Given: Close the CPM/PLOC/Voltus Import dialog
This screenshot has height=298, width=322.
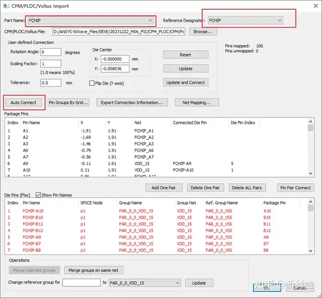Looking at the screenshot, I should click(316, 6).
